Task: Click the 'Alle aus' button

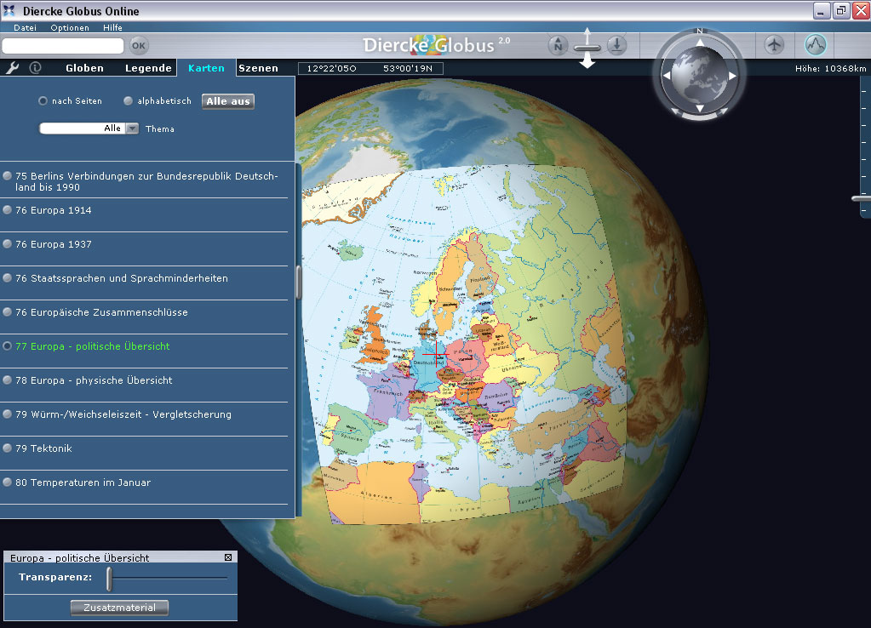Action: pyautogui.click(x=228, y=101)
